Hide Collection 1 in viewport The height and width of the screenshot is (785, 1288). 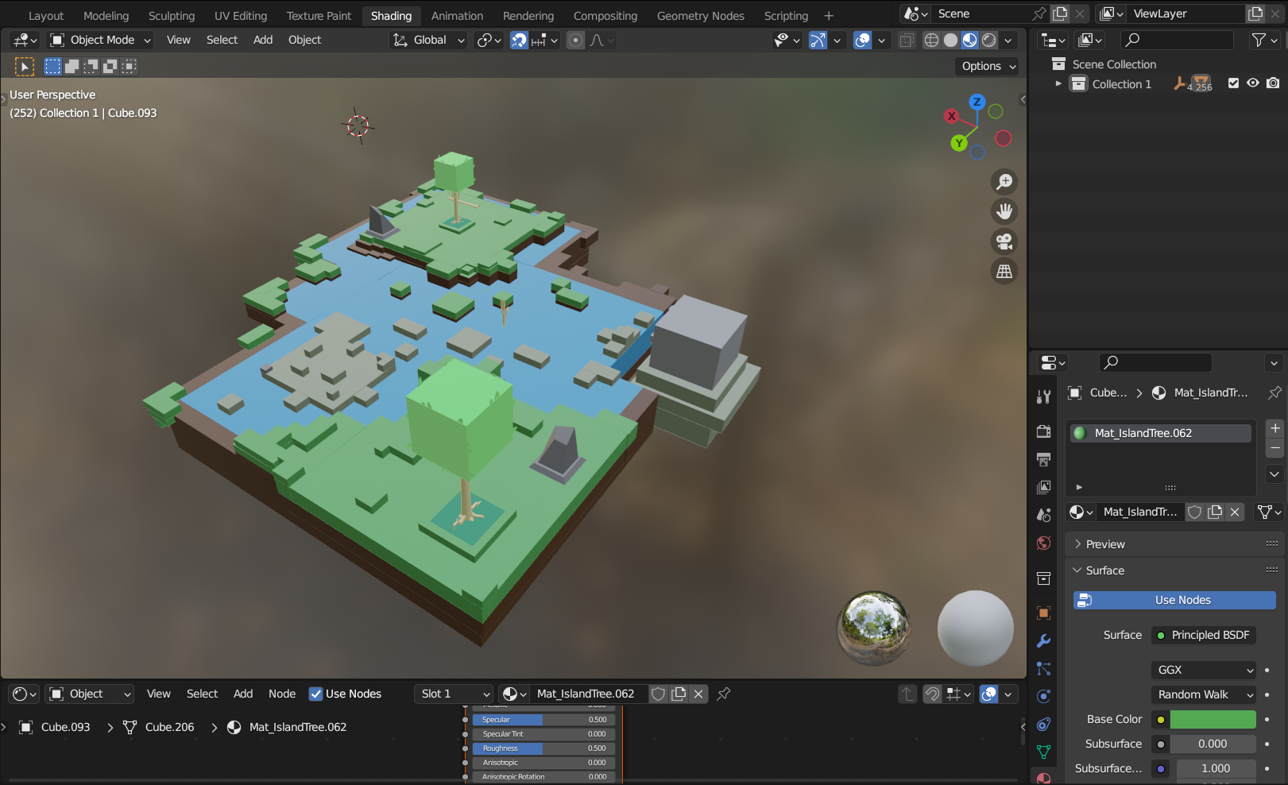point(1253,83)
